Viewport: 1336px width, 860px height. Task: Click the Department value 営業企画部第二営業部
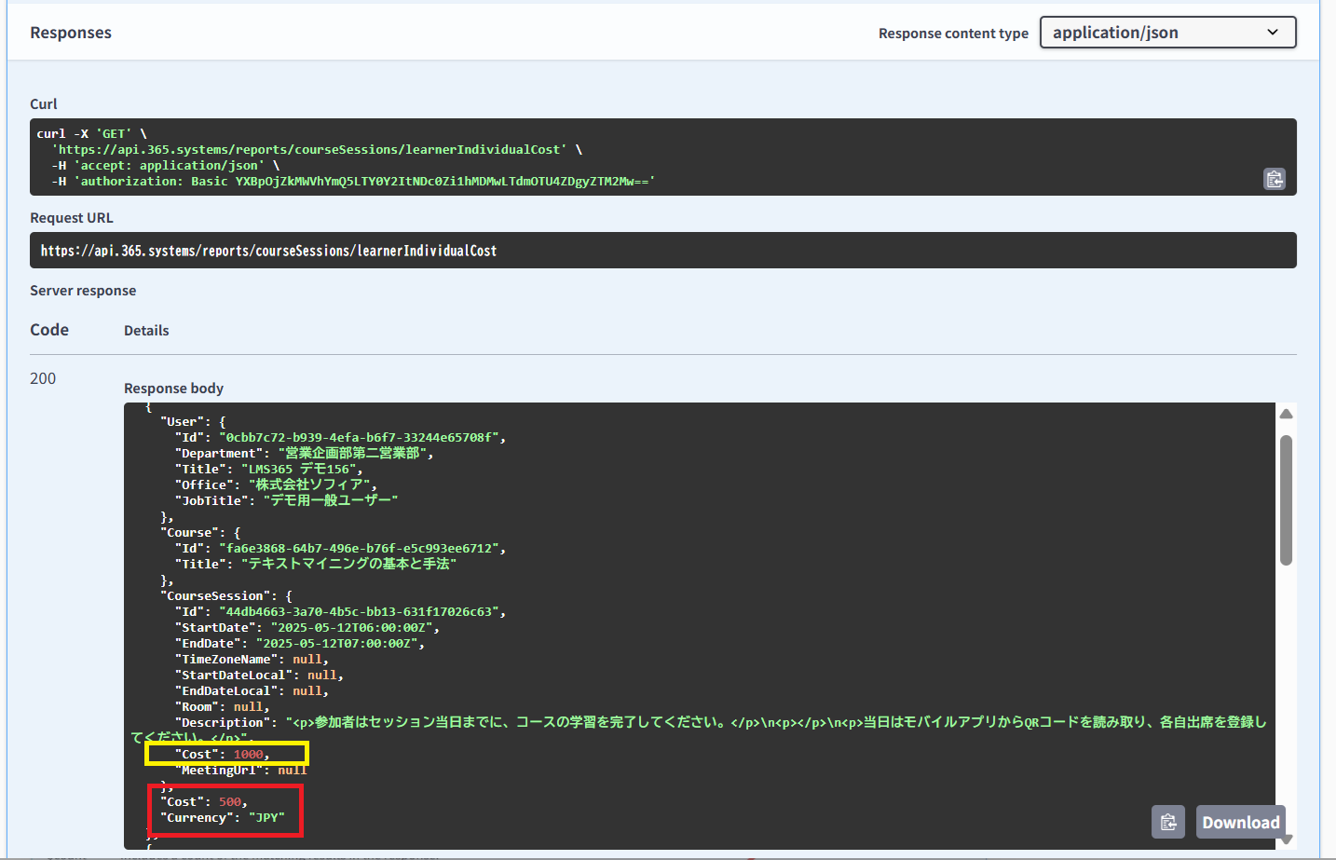tap(352, 454)
